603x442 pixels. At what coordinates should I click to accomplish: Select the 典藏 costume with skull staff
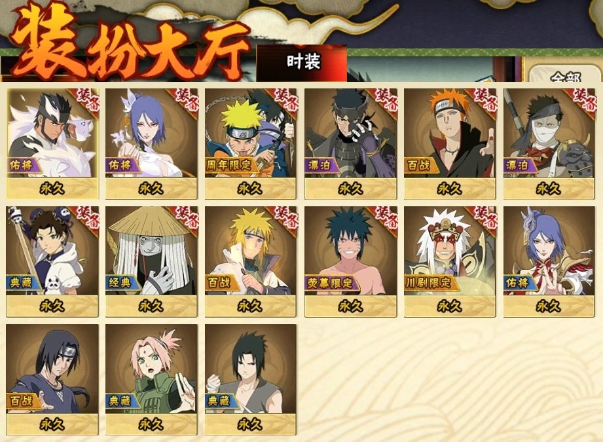tap(52, 261)
